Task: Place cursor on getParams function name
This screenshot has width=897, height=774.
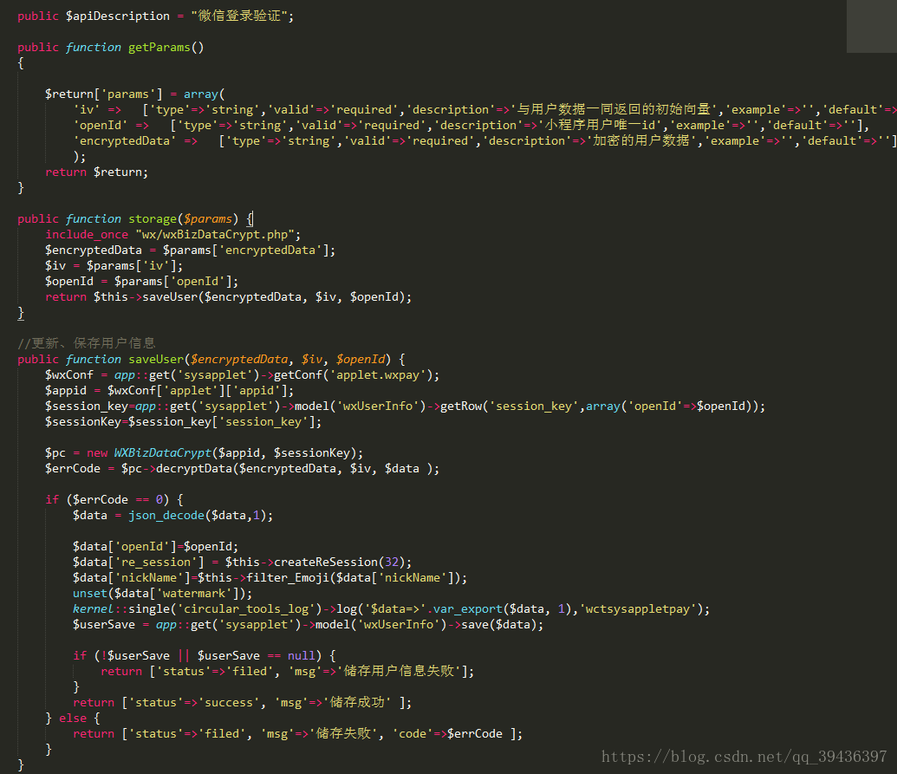Action: tap(159, 48)
